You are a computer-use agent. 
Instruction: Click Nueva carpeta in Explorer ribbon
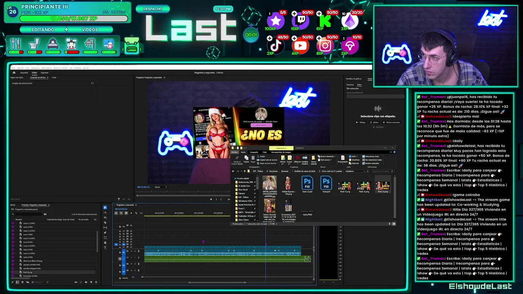[x=313, y=159]
